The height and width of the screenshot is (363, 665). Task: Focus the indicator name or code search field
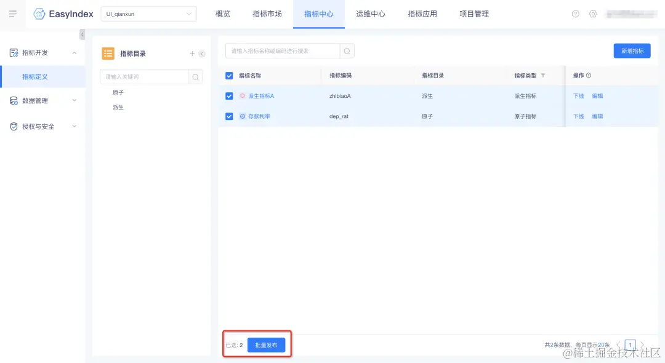283,51
